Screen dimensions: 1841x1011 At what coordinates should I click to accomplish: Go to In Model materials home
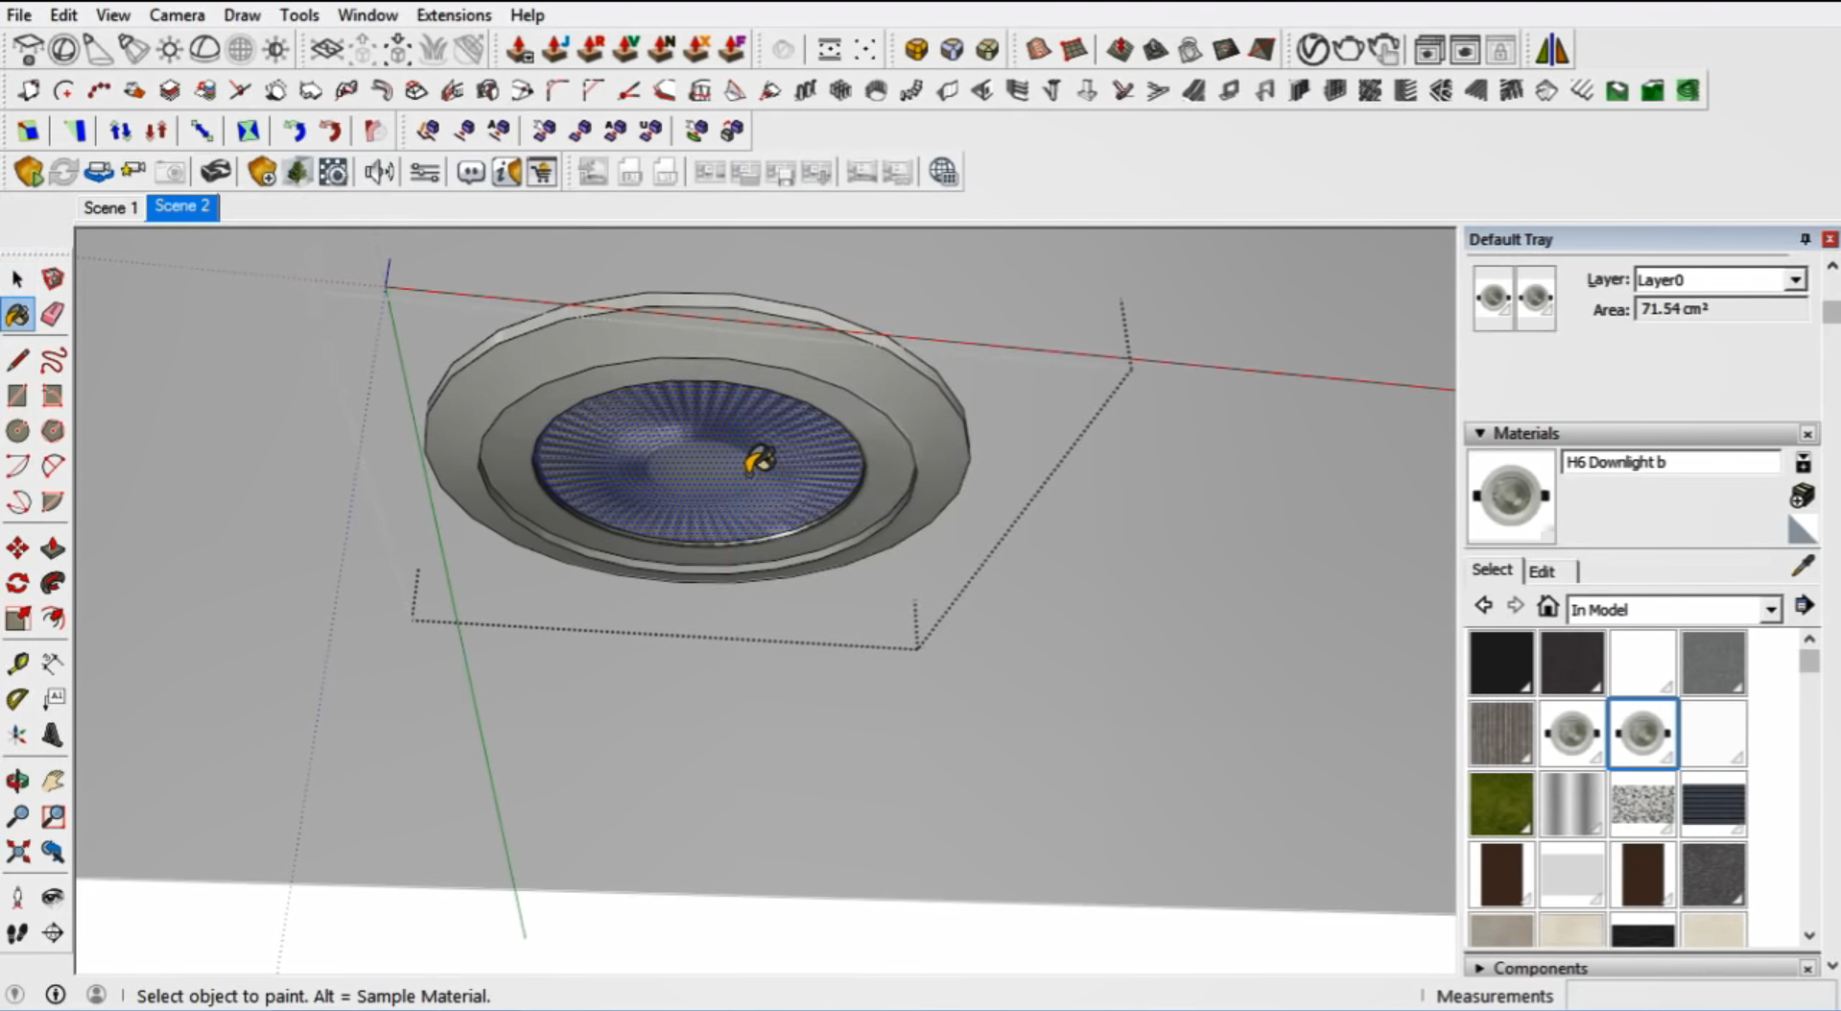click(1546, 606)
